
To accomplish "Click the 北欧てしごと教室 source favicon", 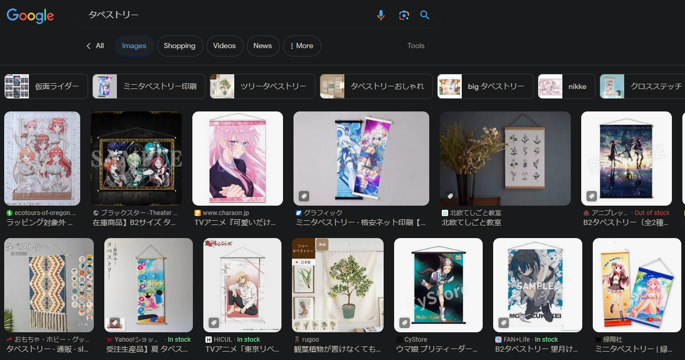I will click(444, 213).
